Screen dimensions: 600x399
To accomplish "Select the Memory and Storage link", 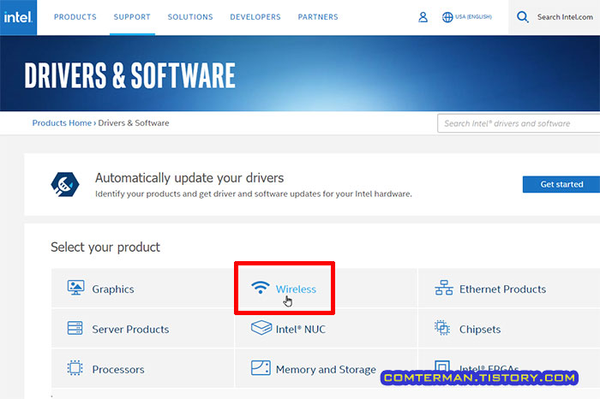I will 326,370.
